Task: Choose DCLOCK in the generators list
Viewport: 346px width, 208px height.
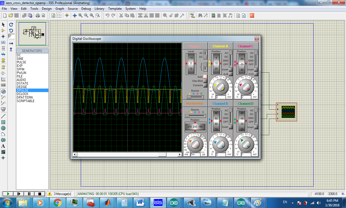Action: pyautogui.click(x=22, y=94)
